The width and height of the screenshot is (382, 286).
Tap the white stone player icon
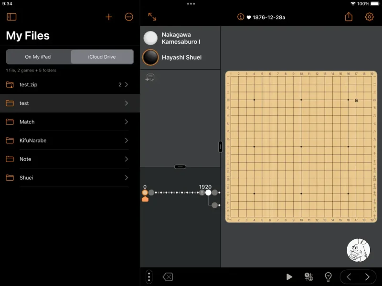150,38
